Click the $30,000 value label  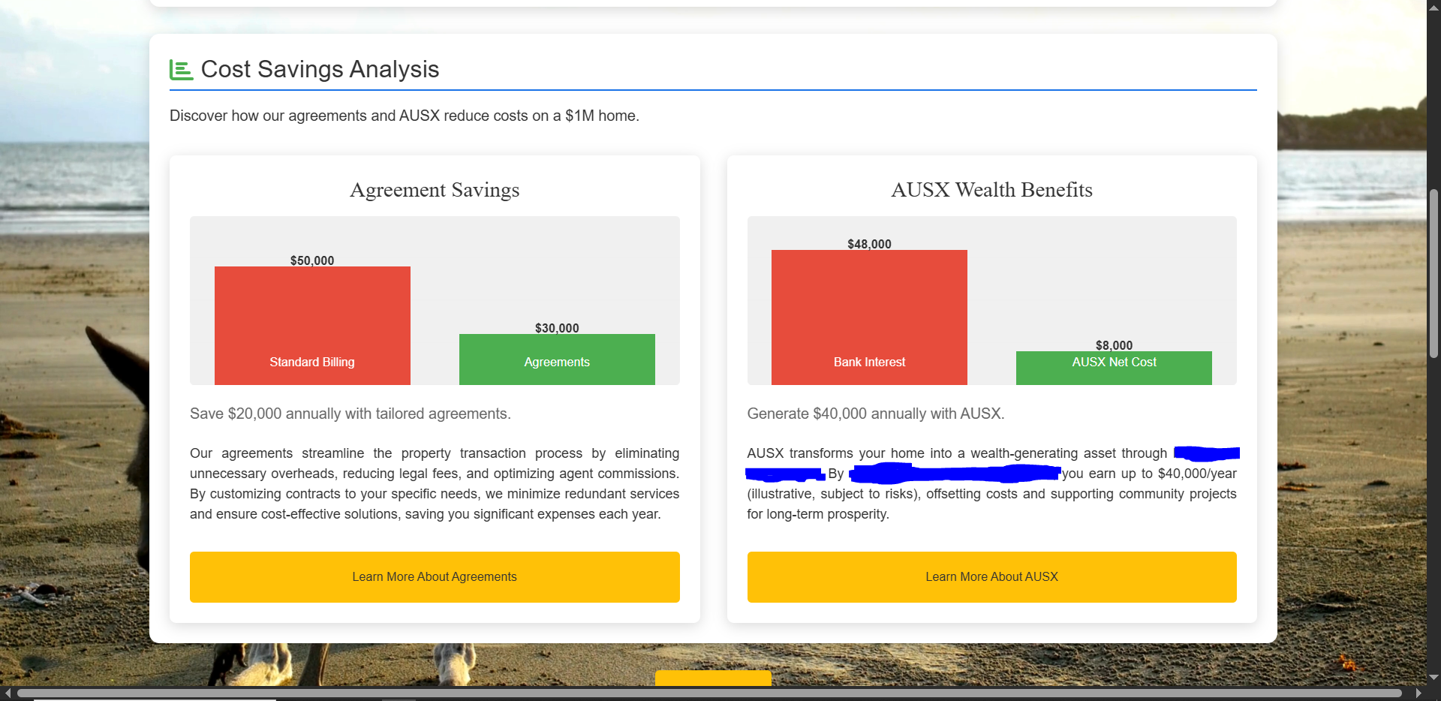pos(557,328)
